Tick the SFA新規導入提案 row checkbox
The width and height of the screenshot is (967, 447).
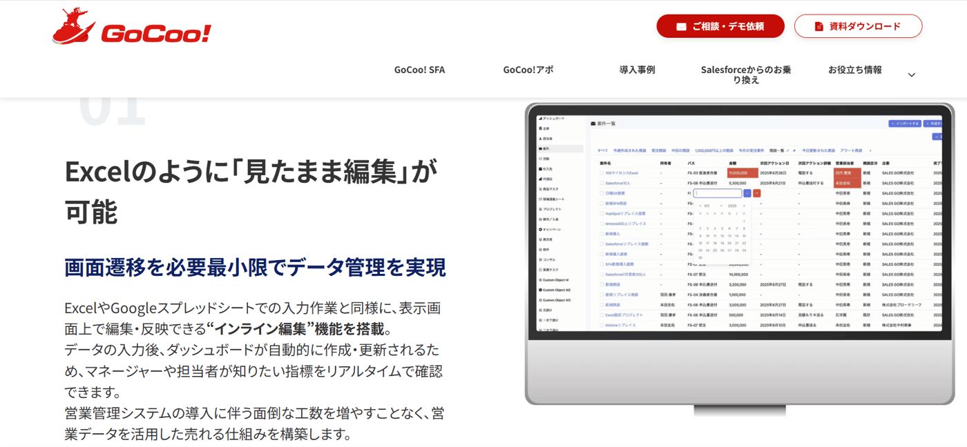click(x=602, y=264)
